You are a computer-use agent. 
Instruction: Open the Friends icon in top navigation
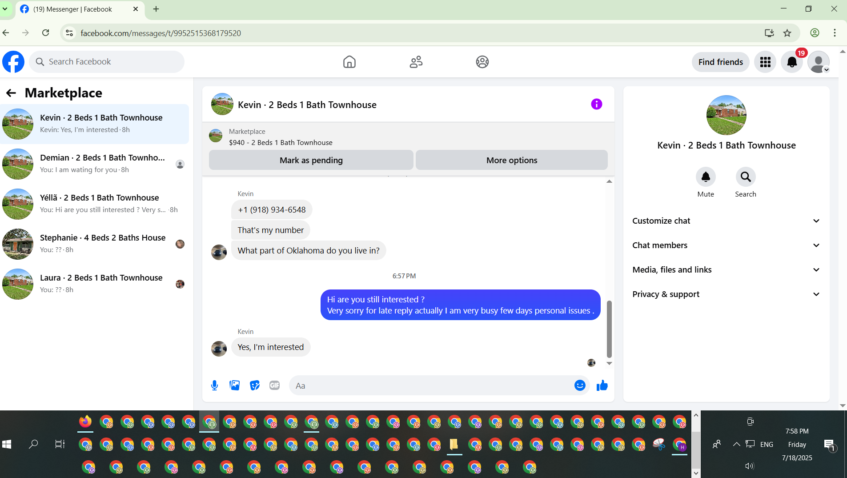416,62
